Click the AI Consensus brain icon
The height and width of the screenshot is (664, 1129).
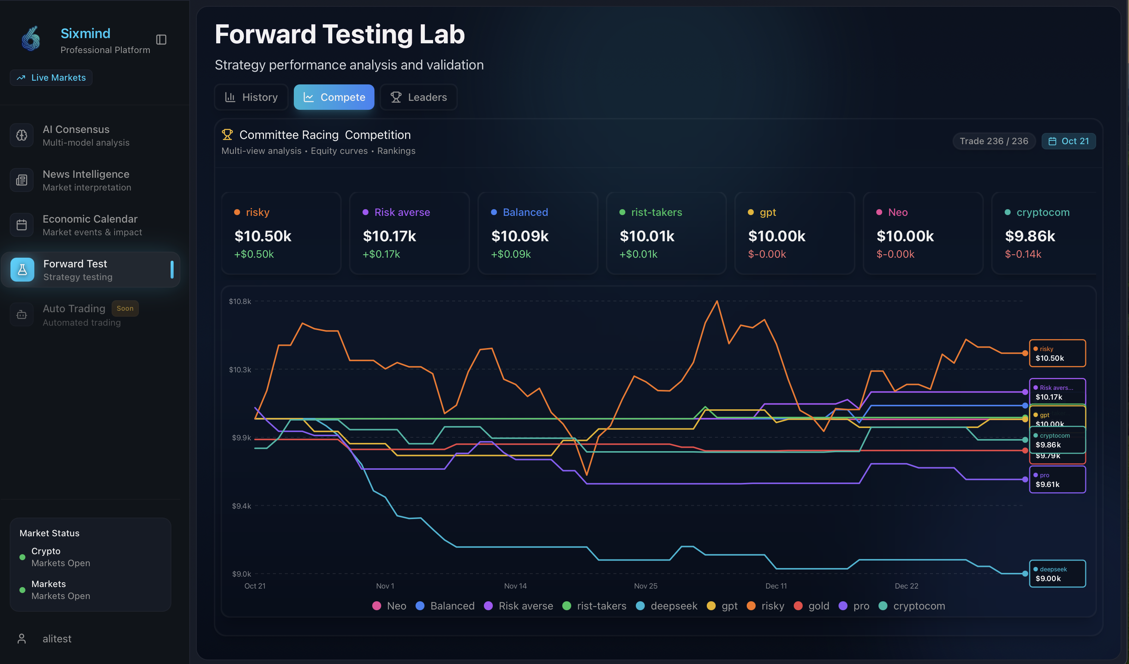tap(22, 135)
